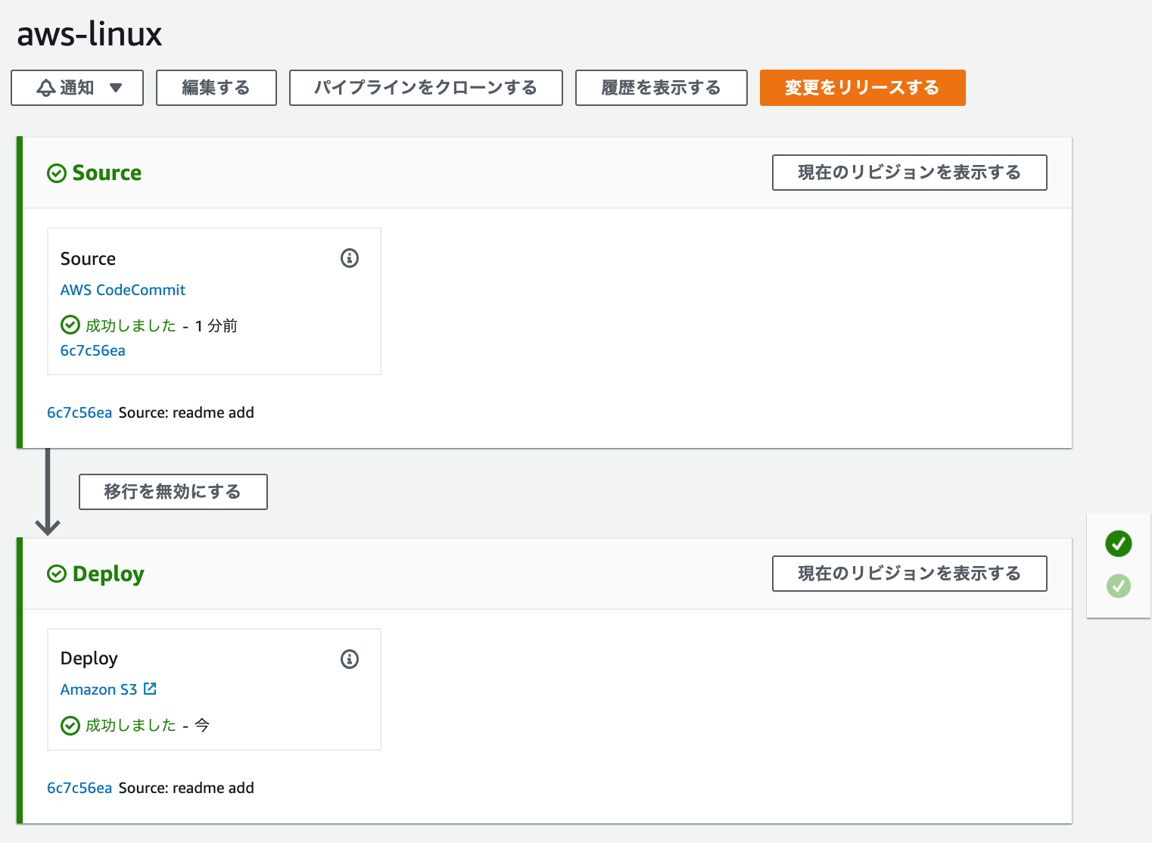
Task: Click the Source stage heading text
Action: [x=107, y=173]
